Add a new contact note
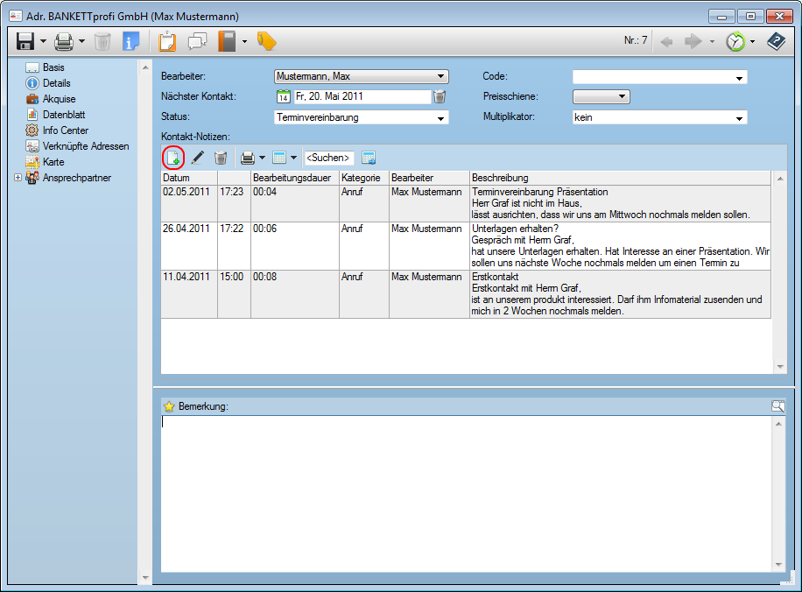This screenshot has width=802, height=592. (x=173, y=158)
